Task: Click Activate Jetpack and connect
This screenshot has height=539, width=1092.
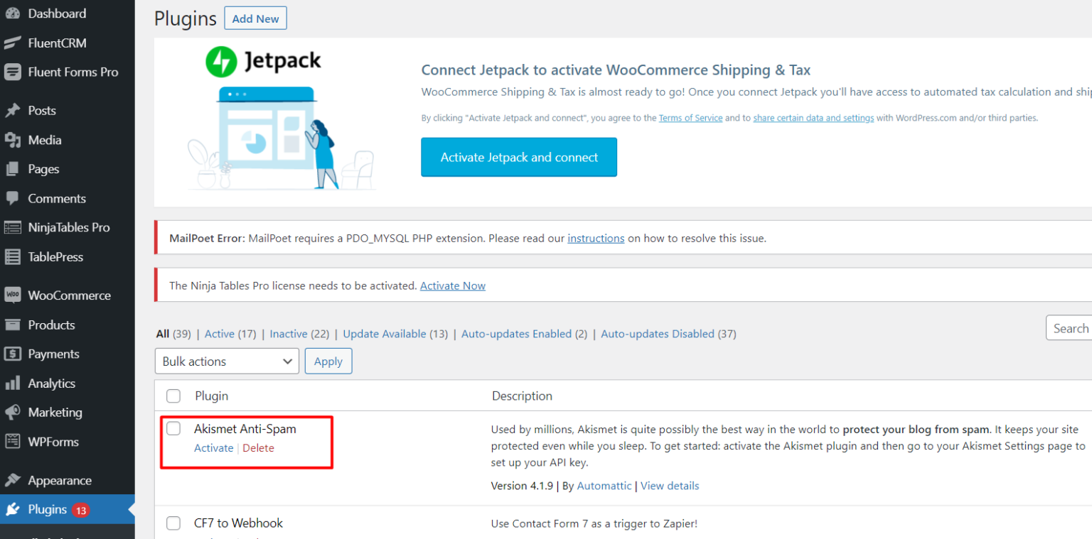Action: (x=518, y=157)
